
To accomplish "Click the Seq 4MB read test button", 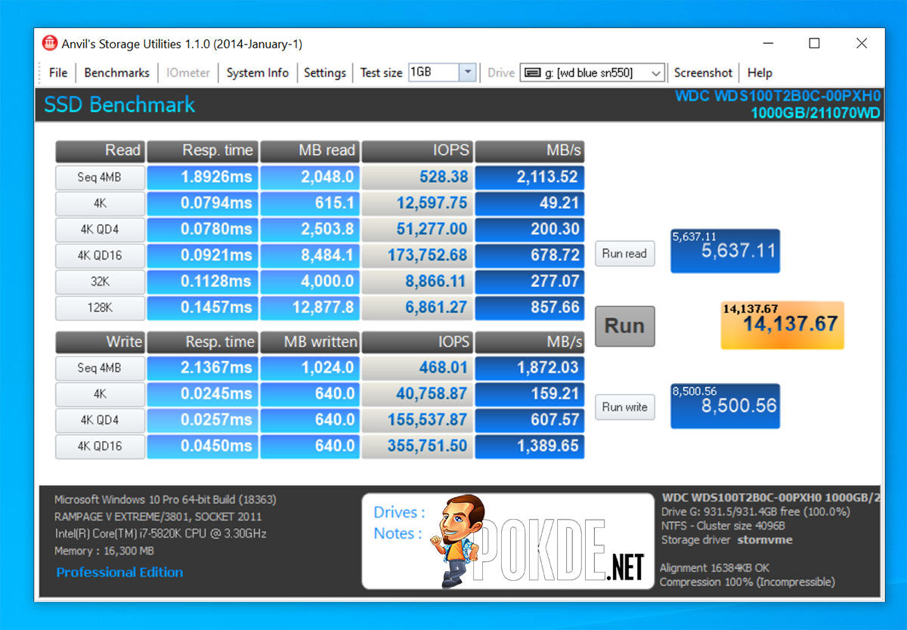I will [100, 178].
